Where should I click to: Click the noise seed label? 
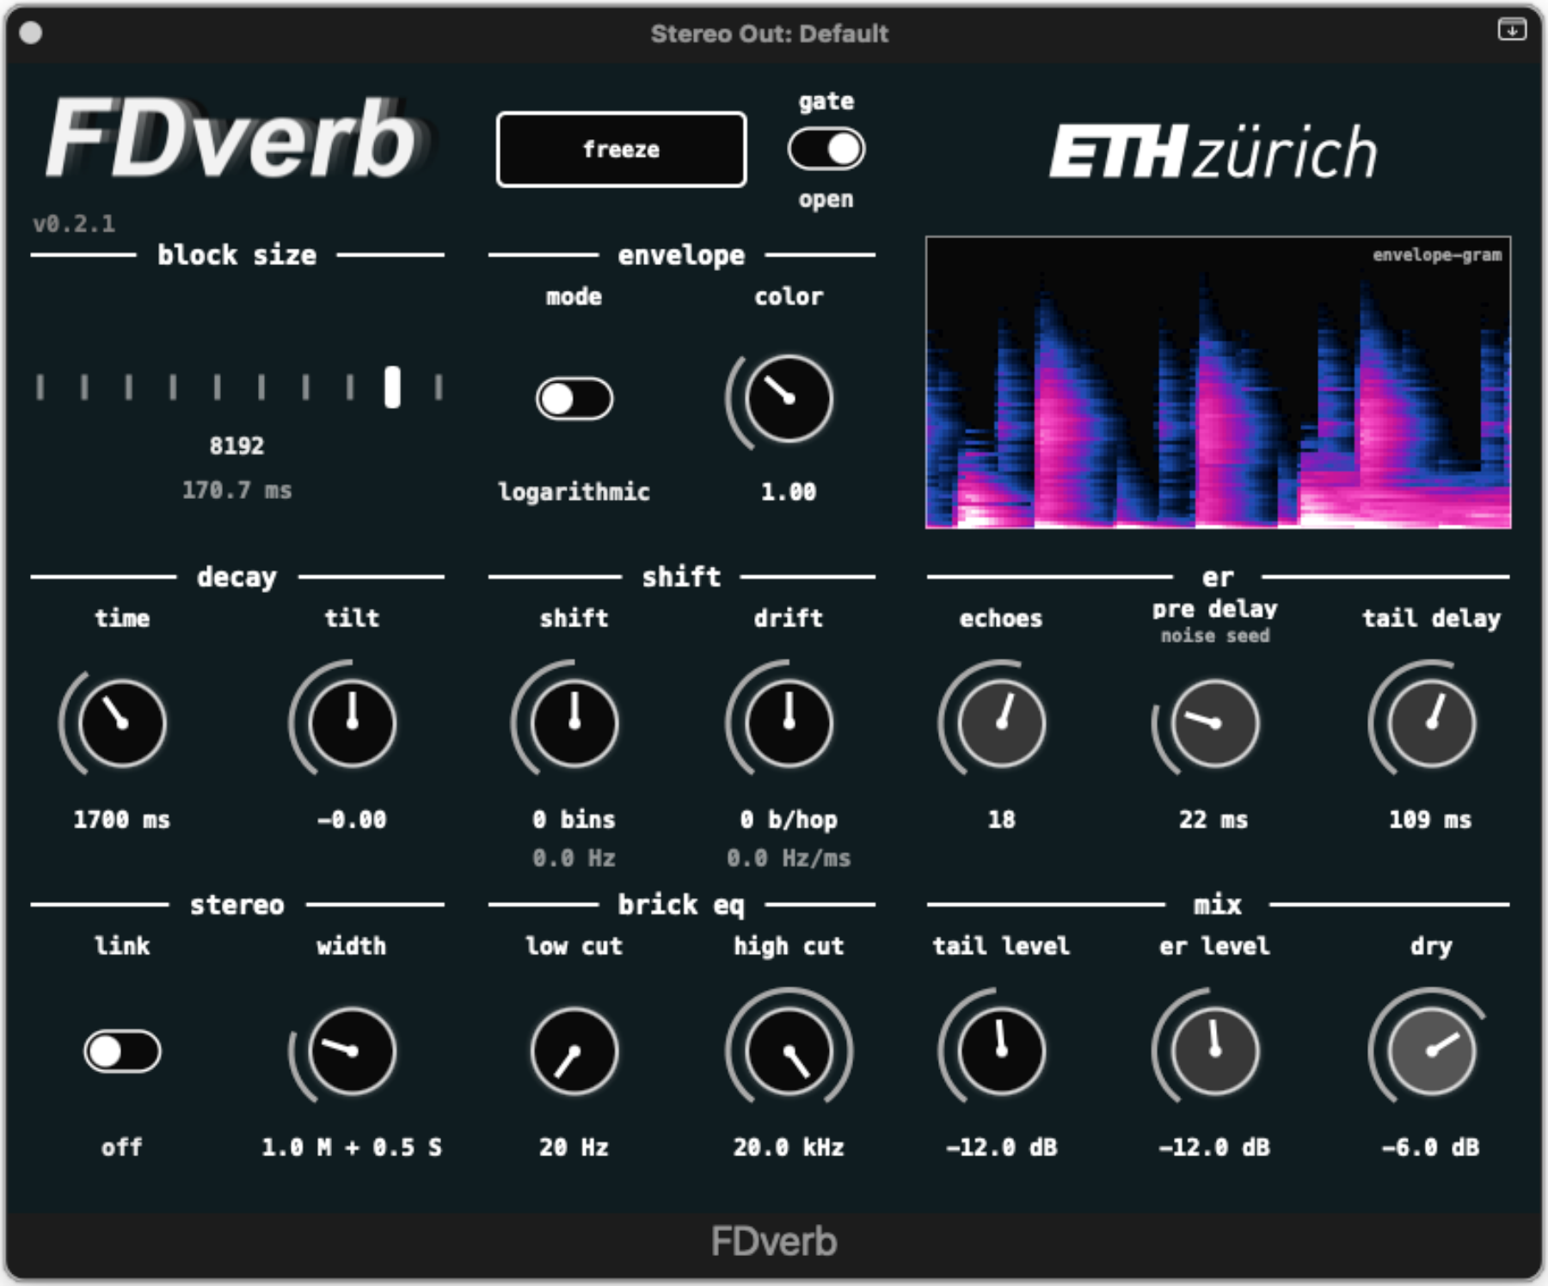click(1215, 636)
